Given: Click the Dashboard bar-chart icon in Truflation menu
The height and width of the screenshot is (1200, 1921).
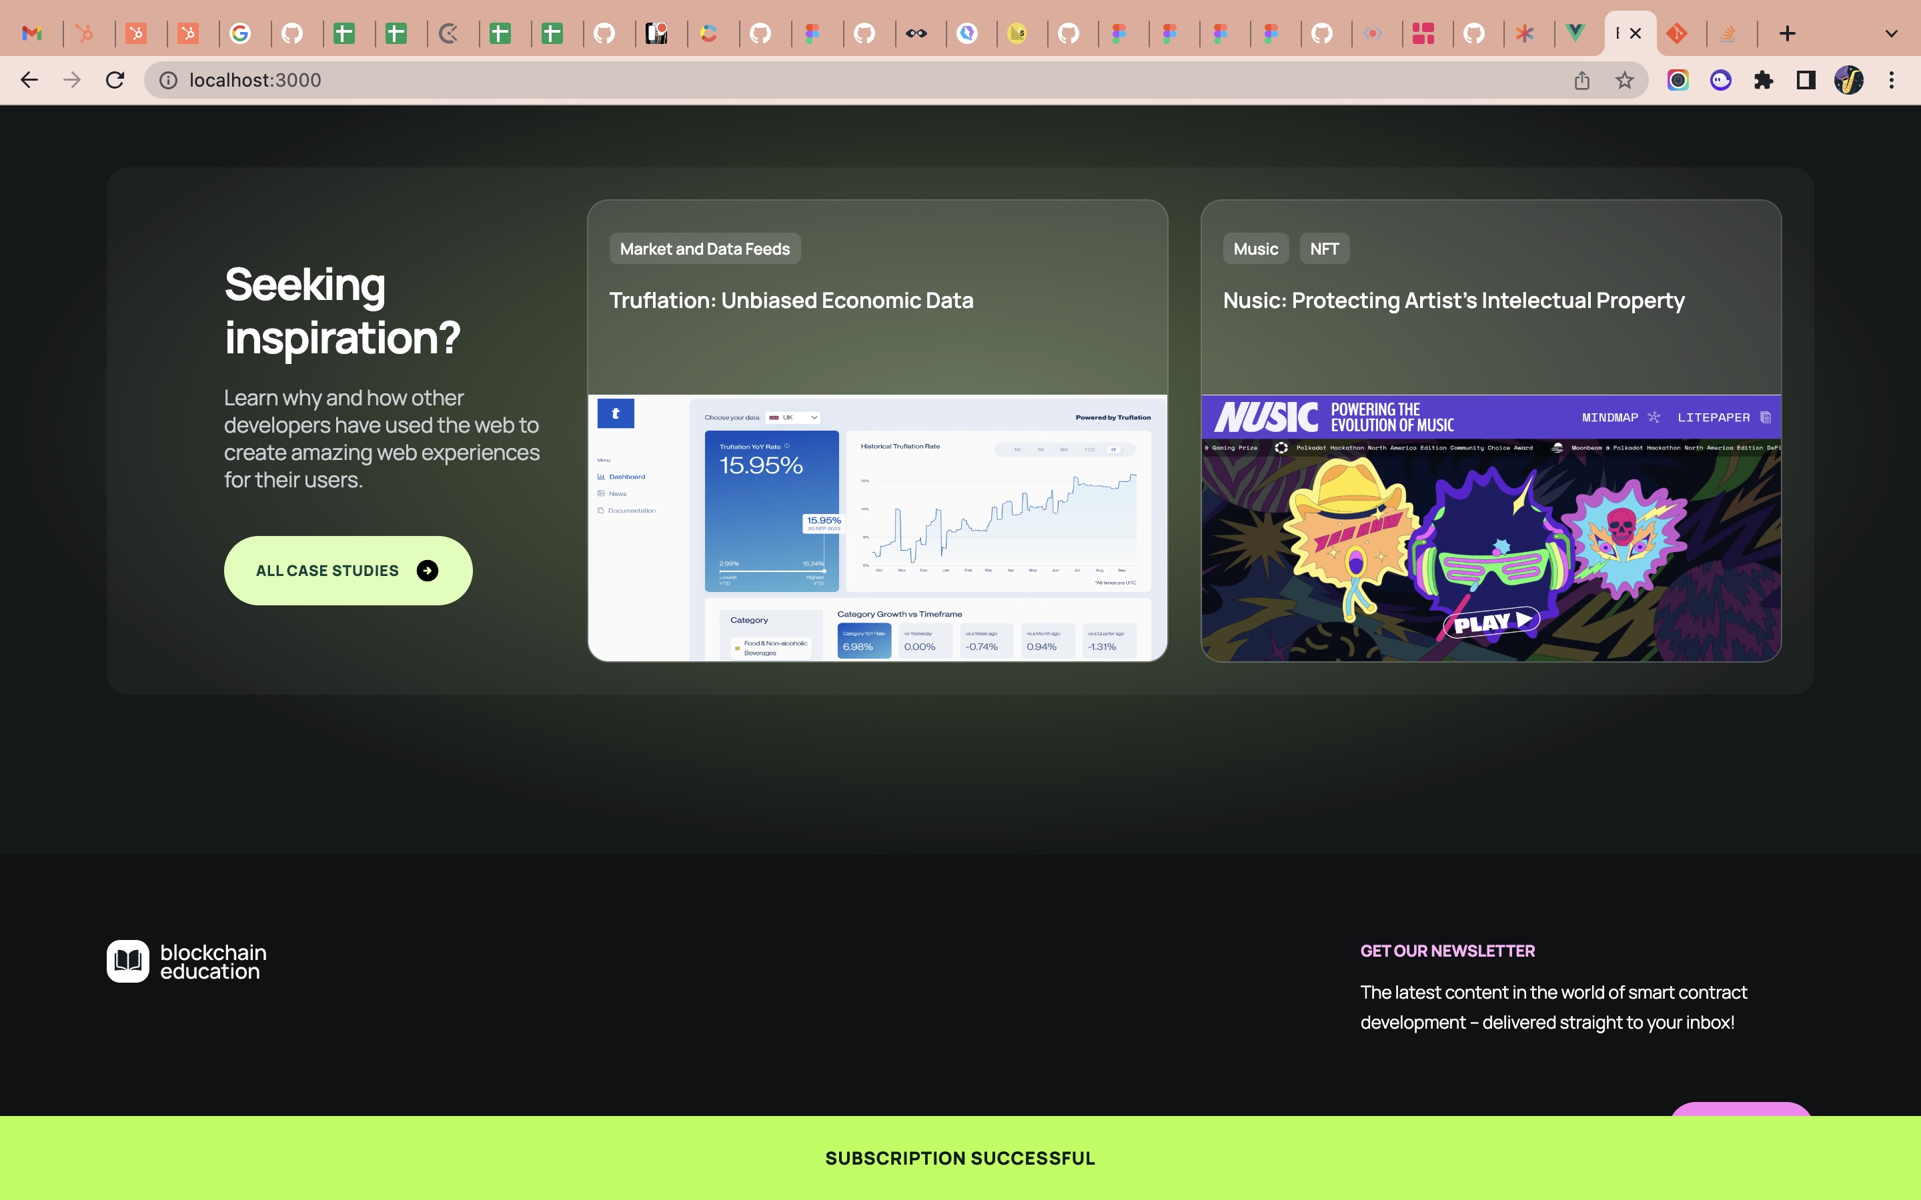Looking at the screenshot, I should [601, 477].
